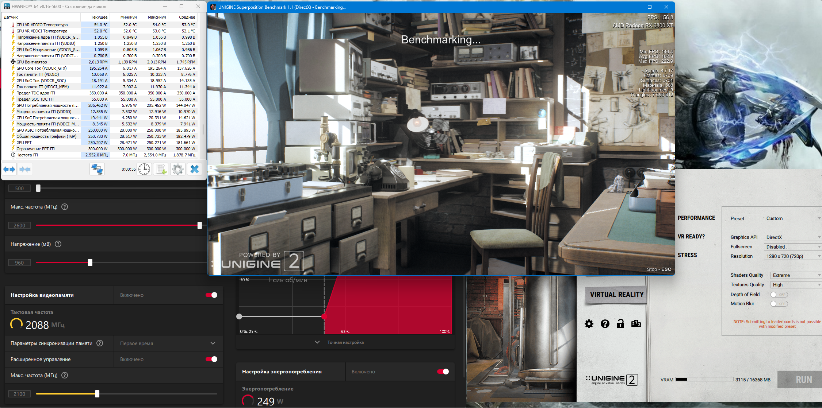
Task: Open HWiNFO sensor settings gear icon
Action: (178, 169)
